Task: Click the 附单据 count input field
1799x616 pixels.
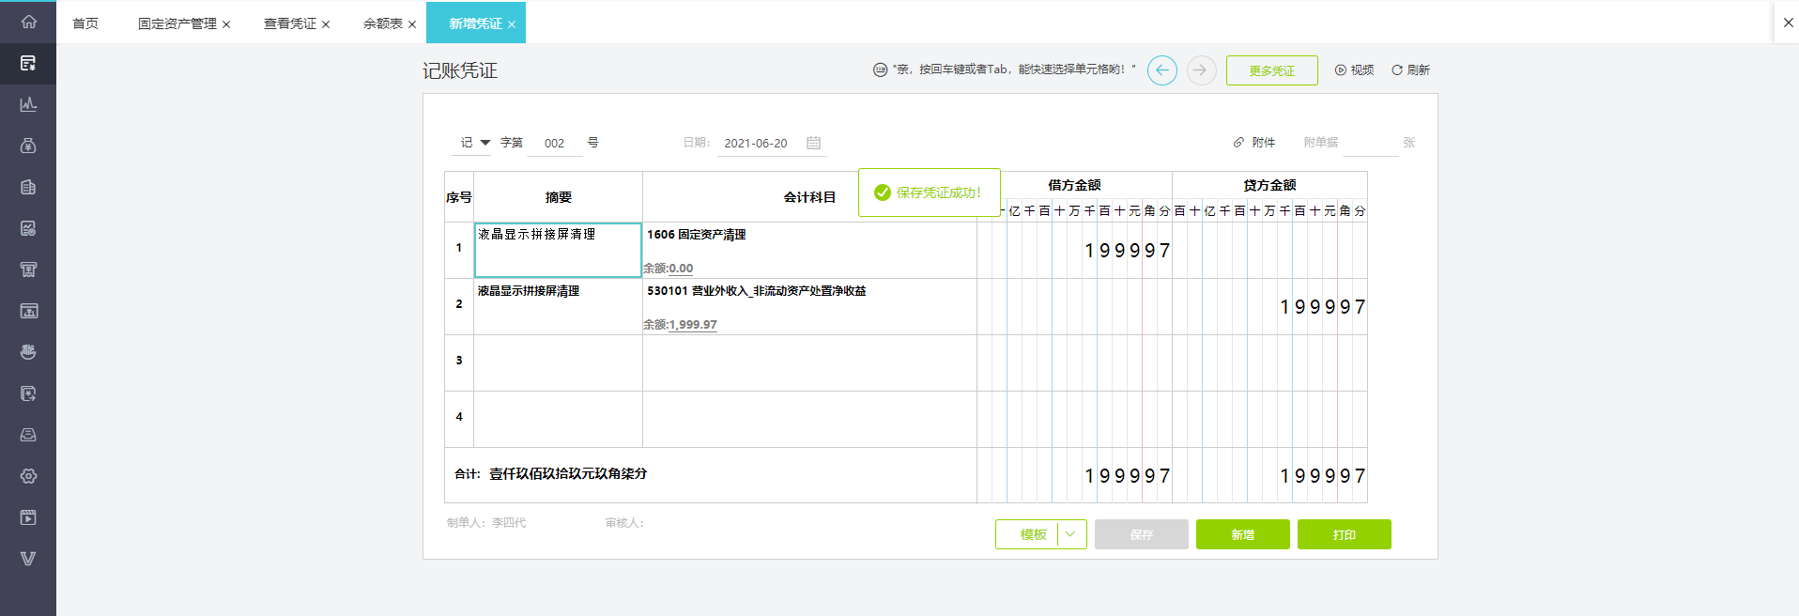Action: point(1369,143)
